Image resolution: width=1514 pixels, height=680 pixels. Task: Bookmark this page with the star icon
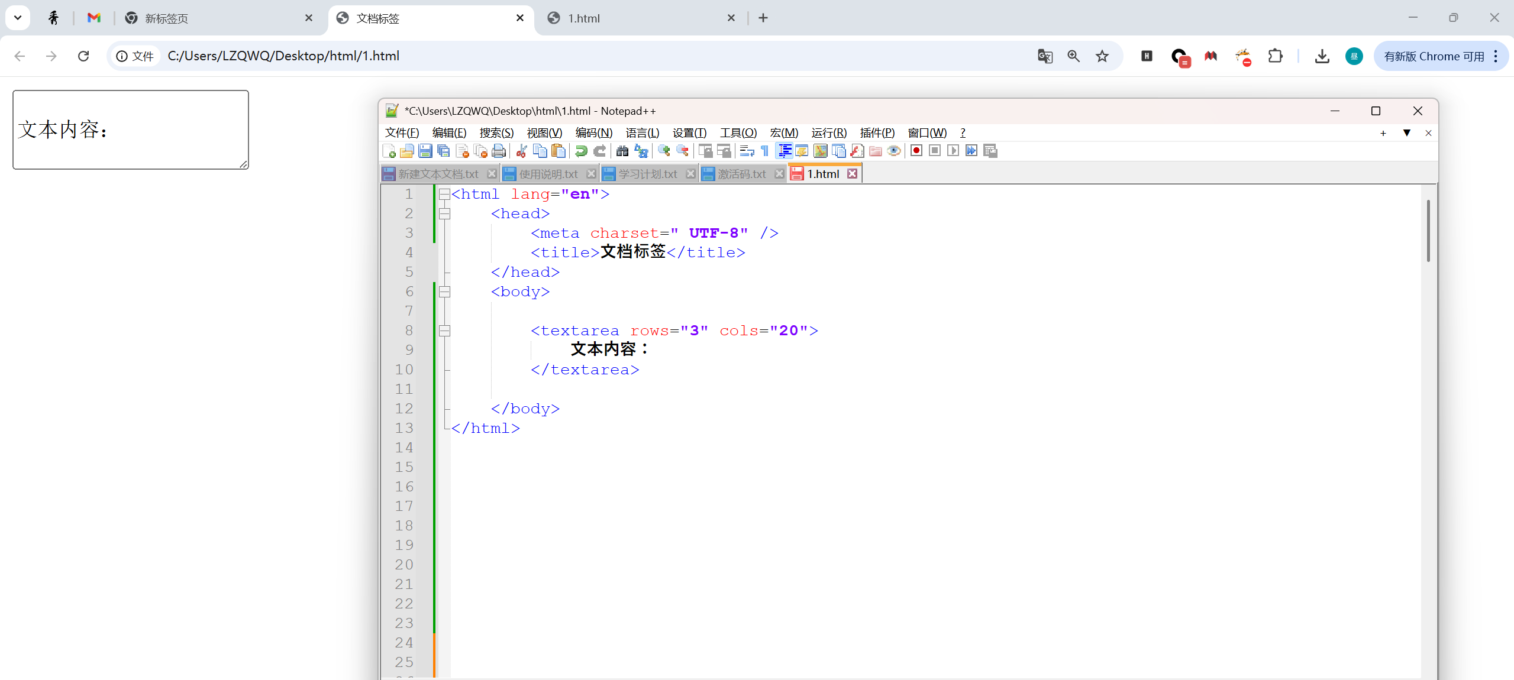[1102, 56]
